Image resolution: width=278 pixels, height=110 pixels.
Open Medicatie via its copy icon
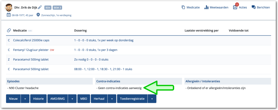(183, 7)
